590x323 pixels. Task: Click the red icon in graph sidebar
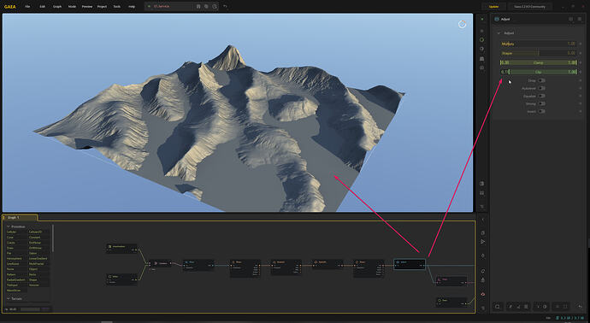483,295
